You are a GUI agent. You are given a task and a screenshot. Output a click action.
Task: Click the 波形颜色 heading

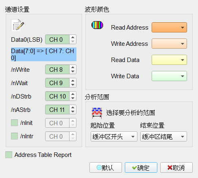97,9
